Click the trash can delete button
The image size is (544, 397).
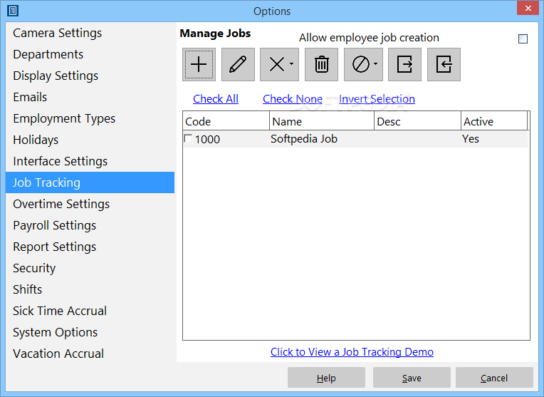click(321, 65)
